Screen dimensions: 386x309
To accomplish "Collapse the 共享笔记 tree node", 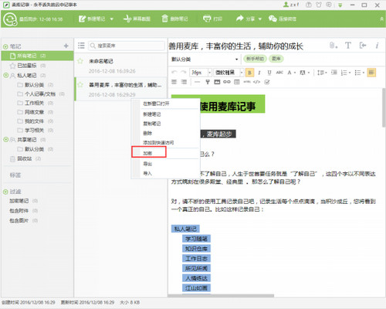I will [x=5, y=140].
